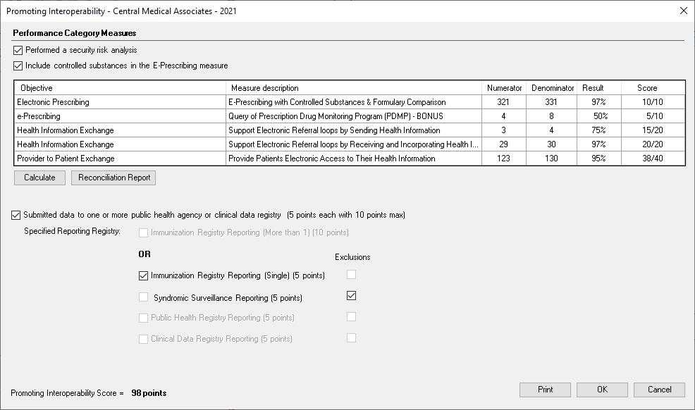Image resolution: width=695 pixels, height=410 pixels.
Task: Toggle Exclusions box for Clinical Data Registry
Action: click(352, 338)
